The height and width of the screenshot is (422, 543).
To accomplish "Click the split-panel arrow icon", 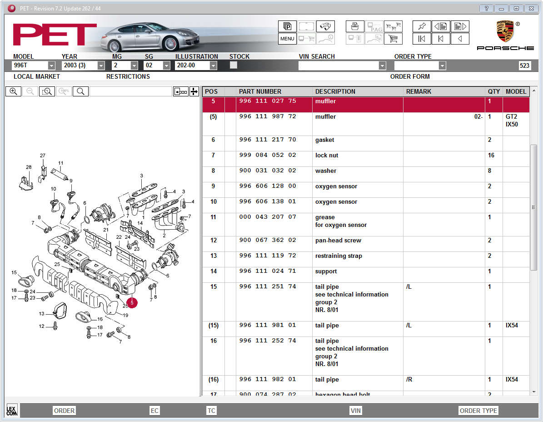I will point(194,91).
